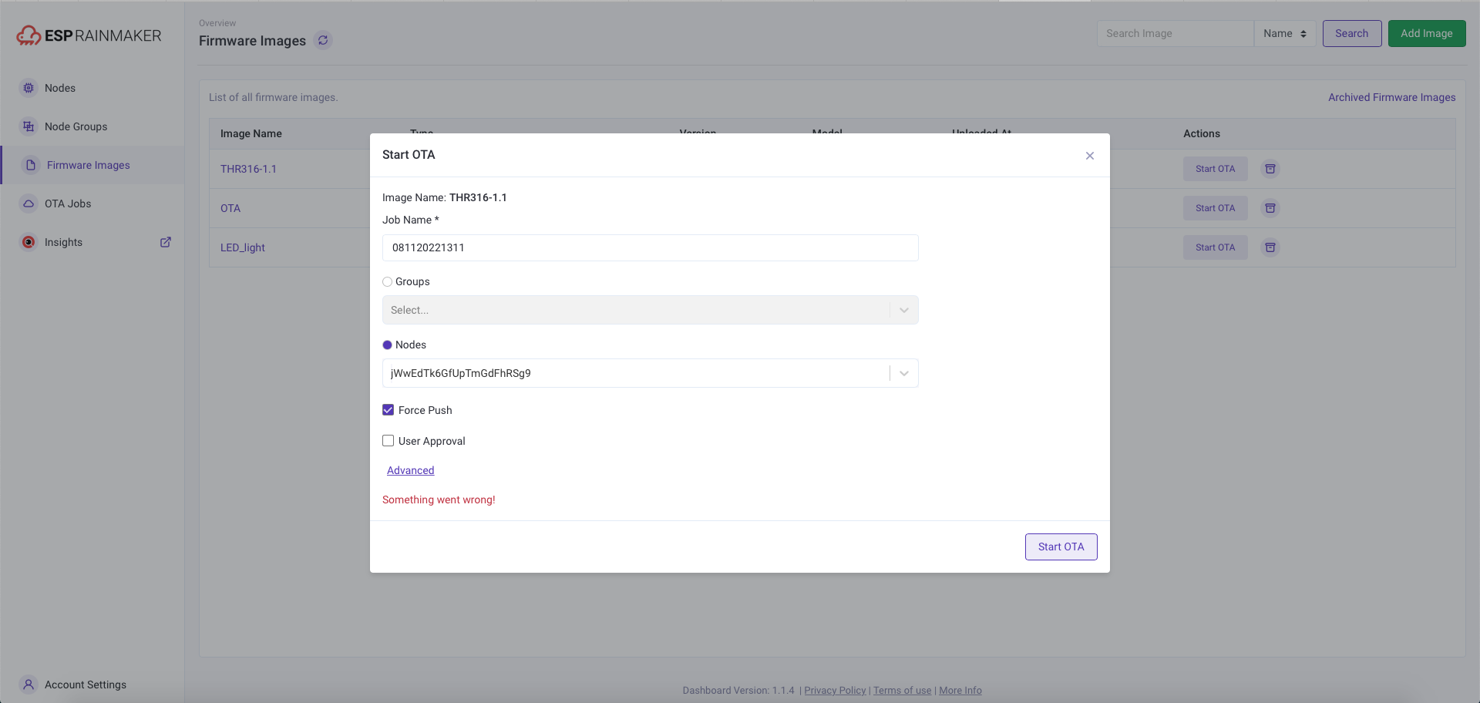Select the Groups radio button
The height and width of the screenshot is (703, 1480).
pos(388,282)
